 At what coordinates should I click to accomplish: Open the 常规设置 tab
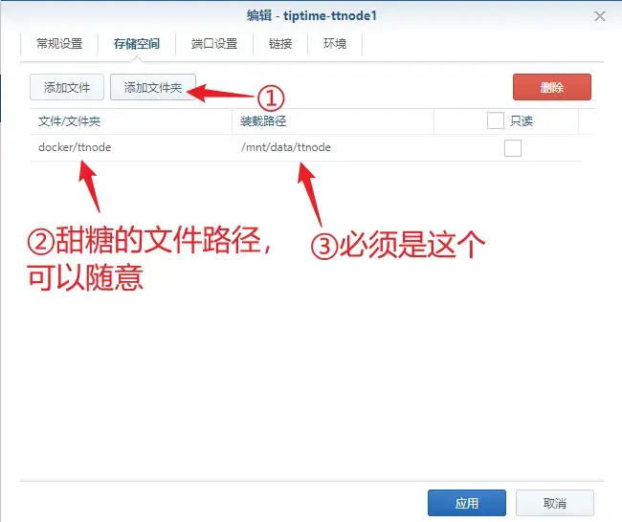pyautogui.click(x=59, y=44)
